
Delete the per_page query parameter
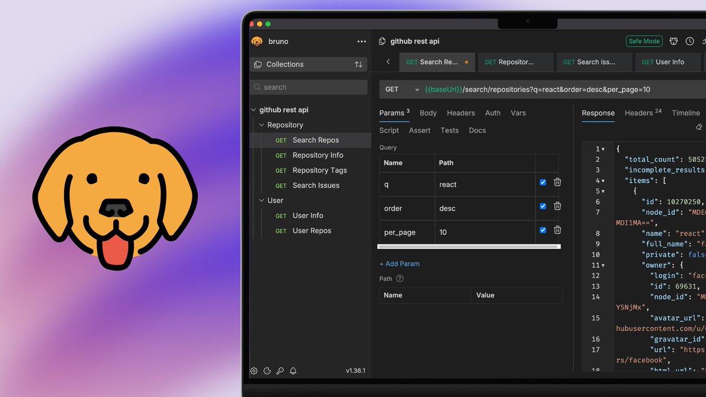pyautogui.click(x=557, y=230)
